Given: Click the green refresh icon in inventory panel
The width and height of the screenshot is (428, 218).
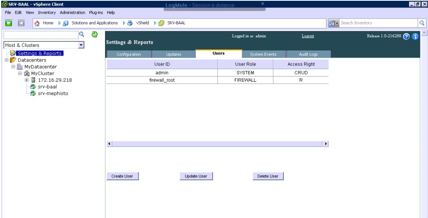Looking at the screenshot, I should click(94, 34).
